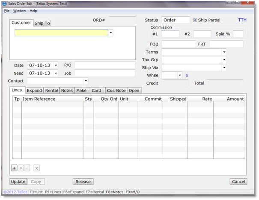
Task: Expand the Tax Grp dropdown
Action: pyautogui.click(x=224, y=60)
